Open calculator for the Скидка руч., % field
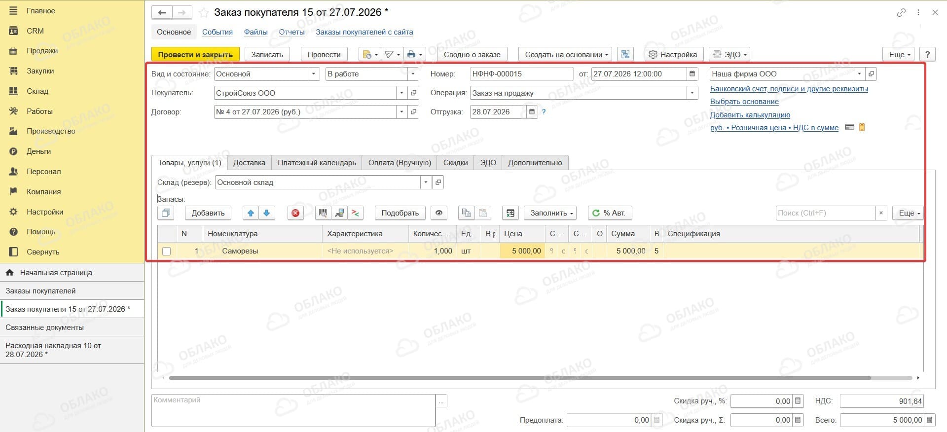The height and width of the screenshot is (432, 947). pyautogui.click(x=799, y=401)
